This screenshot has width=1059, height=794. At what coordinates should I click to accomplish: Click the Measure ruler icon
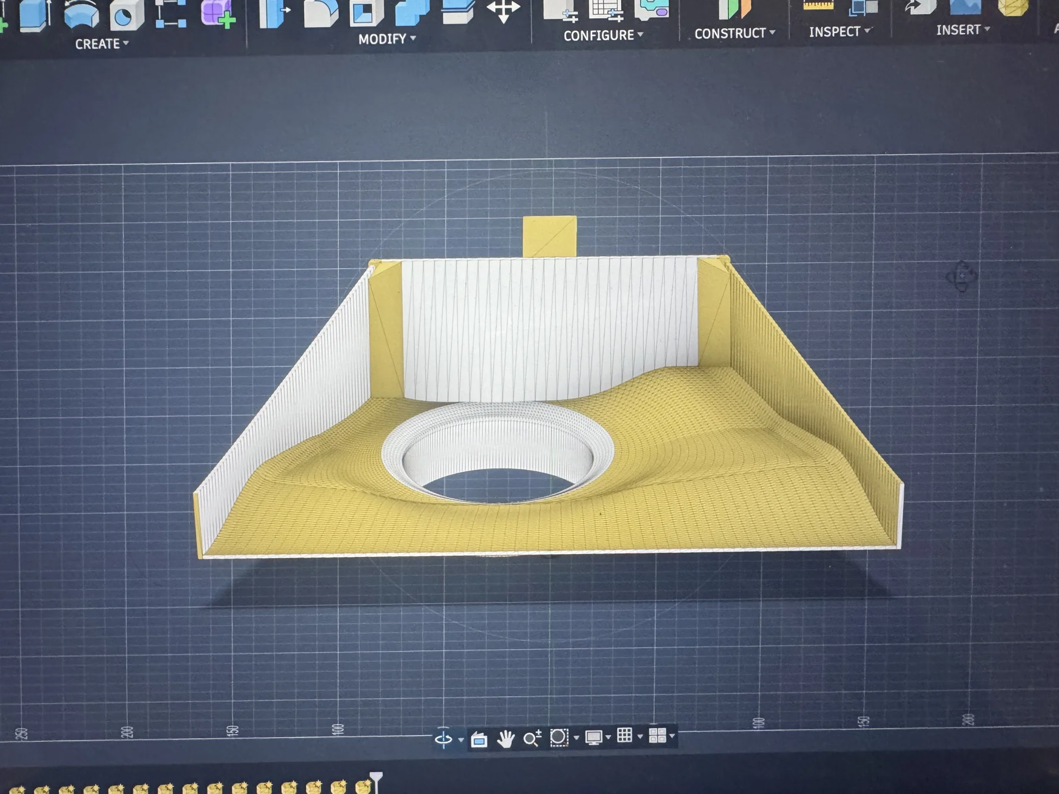pyautogui.click(x=818, y=6)
